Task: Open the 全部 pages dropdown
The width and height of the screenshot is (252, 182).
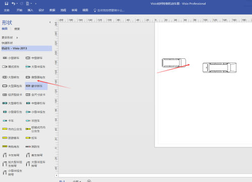Action: [x=77, y=181]
